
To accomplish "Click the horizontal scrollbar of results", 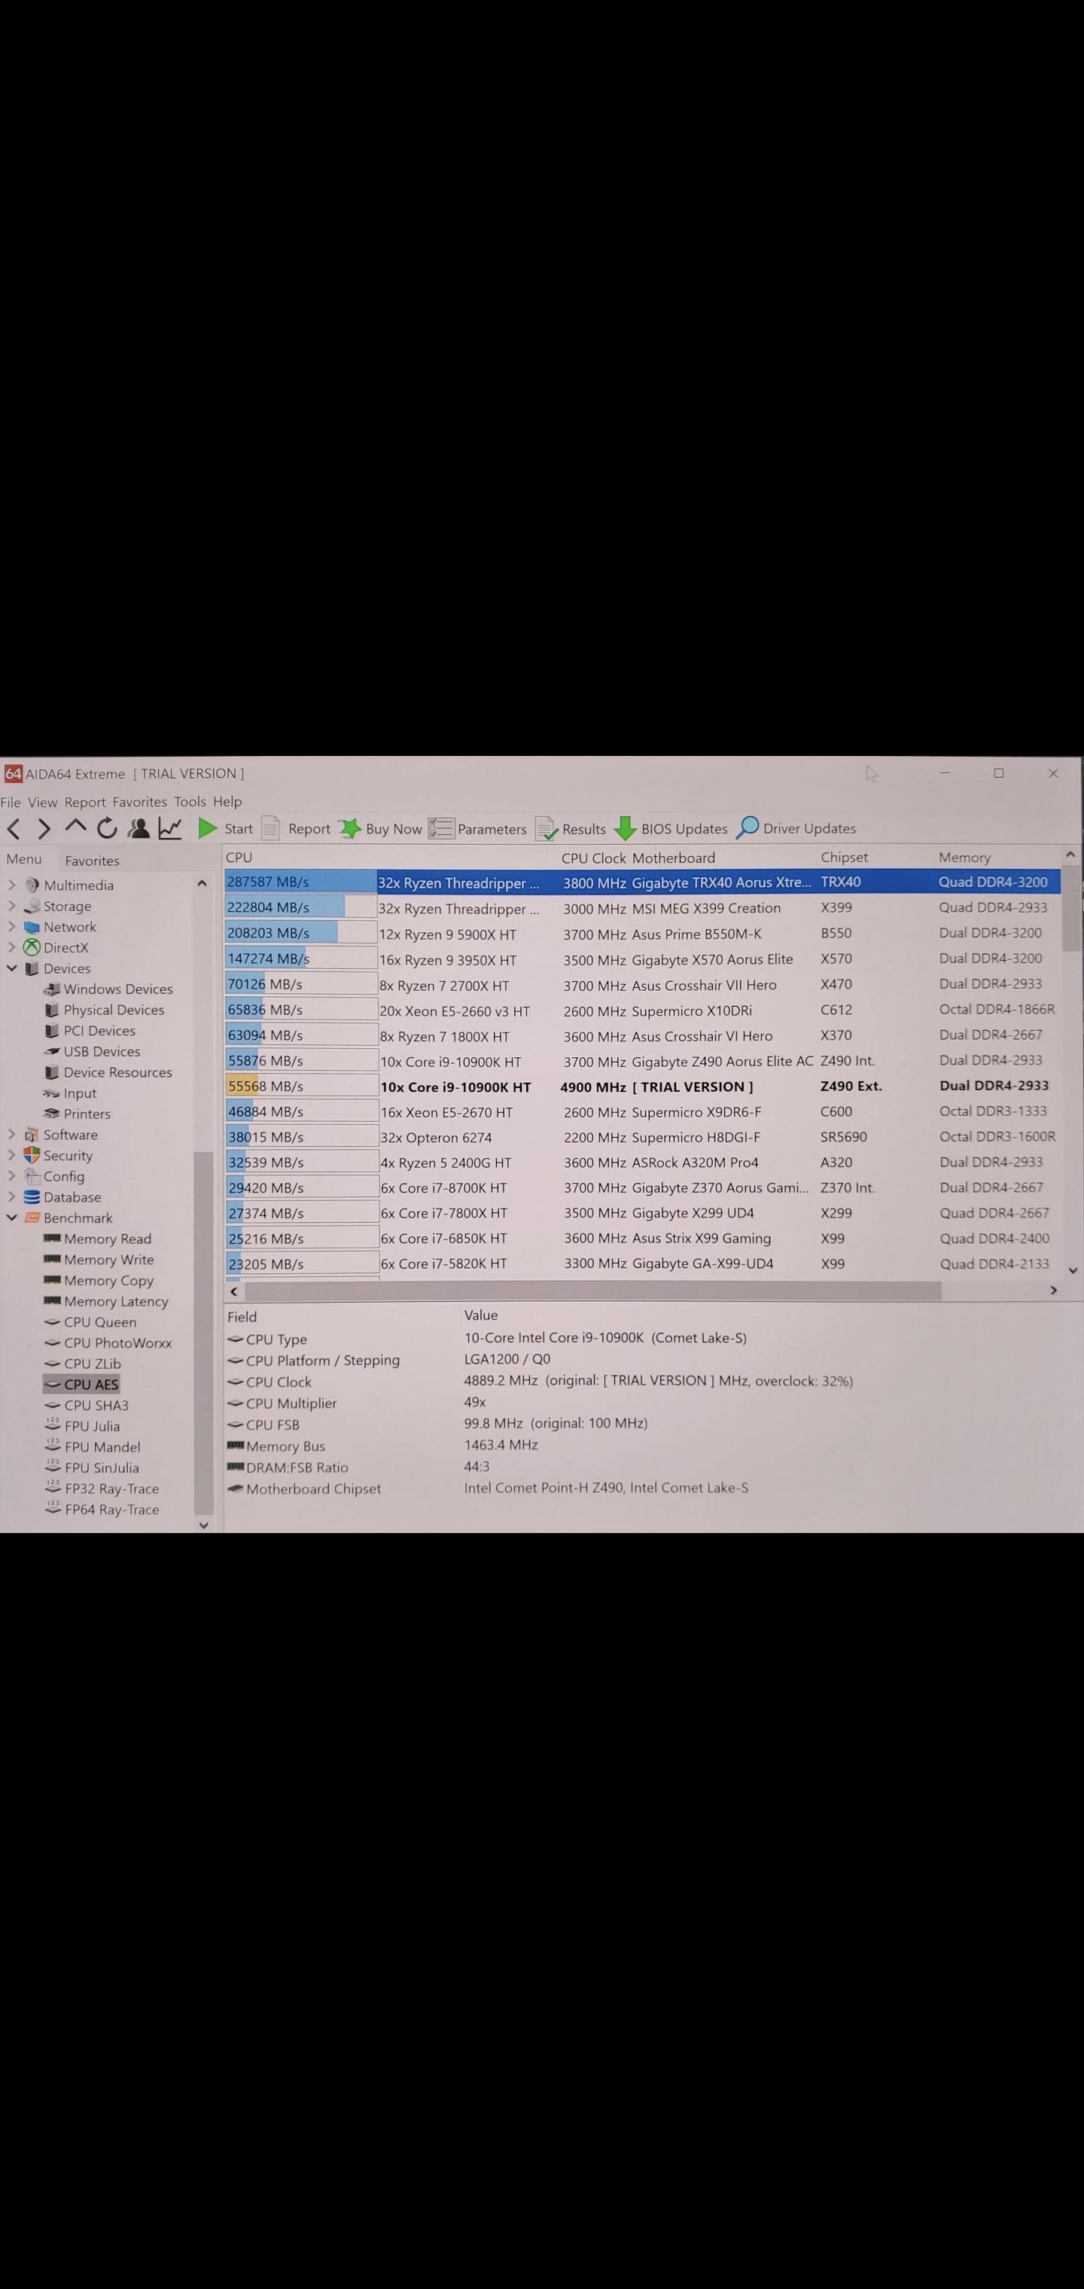I will coord(592,1291).
